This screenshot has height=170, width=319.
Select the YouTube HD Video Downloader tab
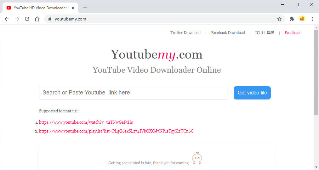tap(40, 8)
